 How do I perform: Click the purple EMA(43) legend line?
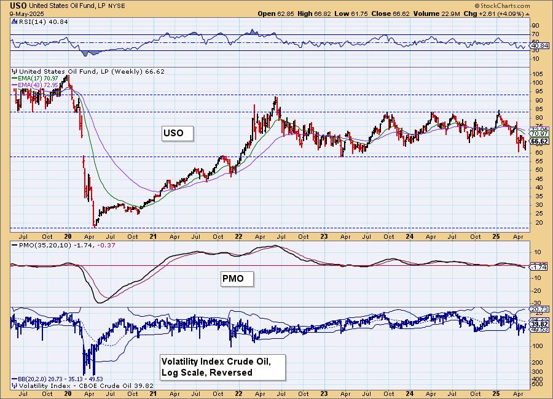pyautogui.click(x=15, y=85)
